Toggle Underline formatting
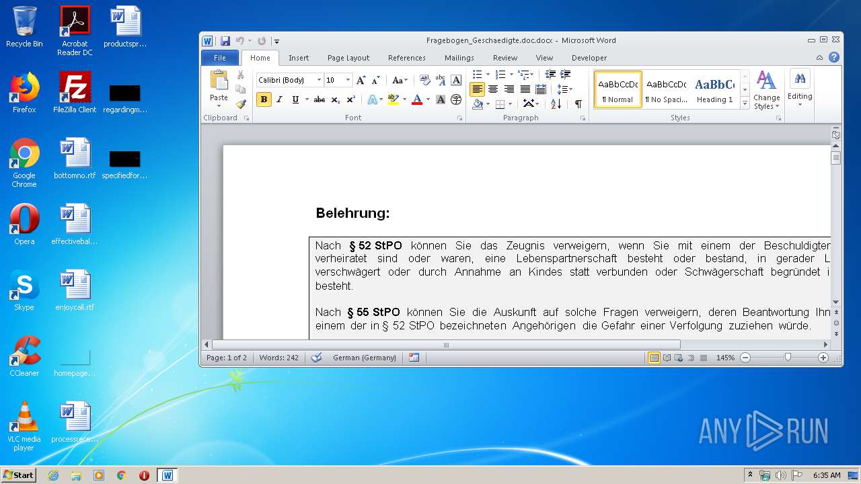861x484 pixels. [295, 99]
